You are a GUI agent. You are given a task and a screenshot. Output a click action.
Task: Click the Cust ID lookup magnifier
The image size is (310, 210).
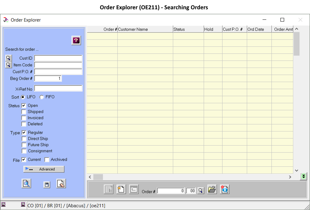(8, 58)
